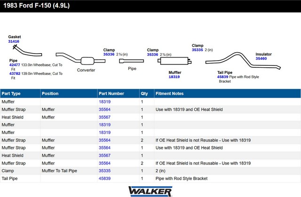This screenshot has width=301, height=197.
Task: Open gasket part number 31416 link
Action: (14, 41)
